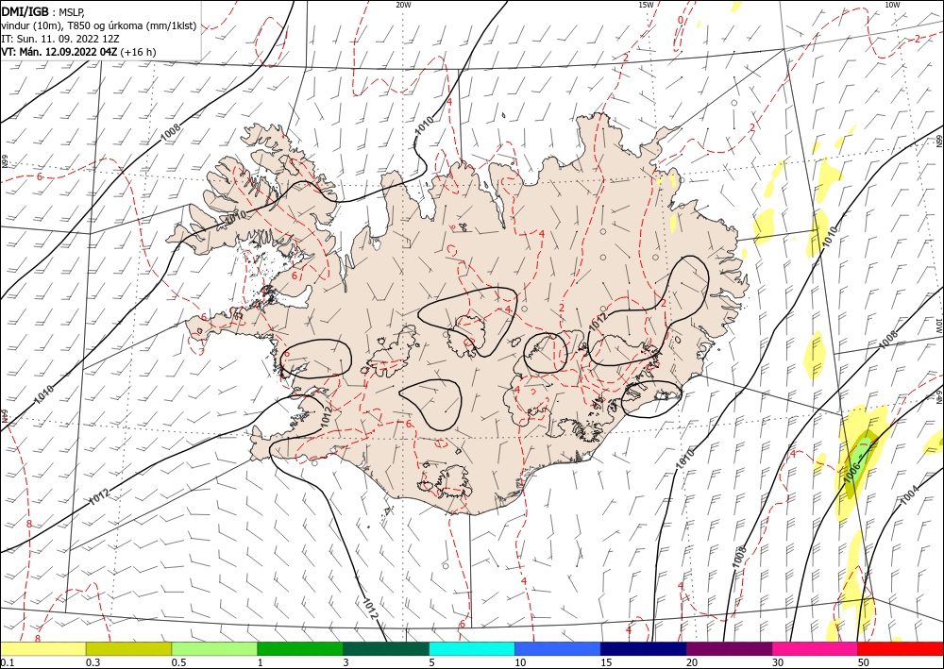The width and height of the screenshot is (944, 669).
Task: Click the legend value '1'
Action: 261,662
